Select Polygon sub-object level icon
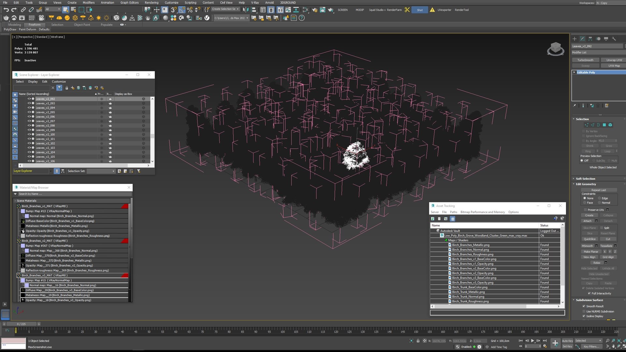 604,125
